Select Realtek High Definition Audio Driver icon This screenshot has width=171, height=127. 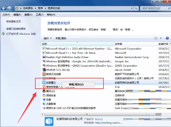pos(44,57)
